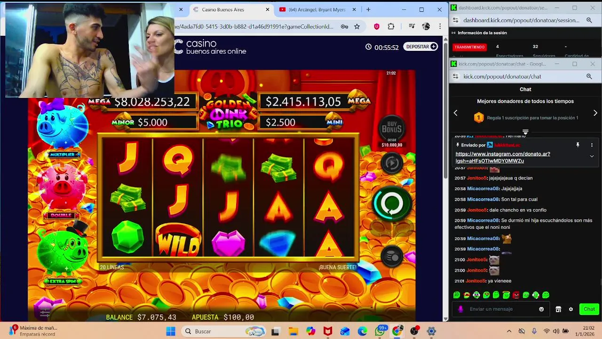Click the purple chat identity badge icon

point(460,309)
